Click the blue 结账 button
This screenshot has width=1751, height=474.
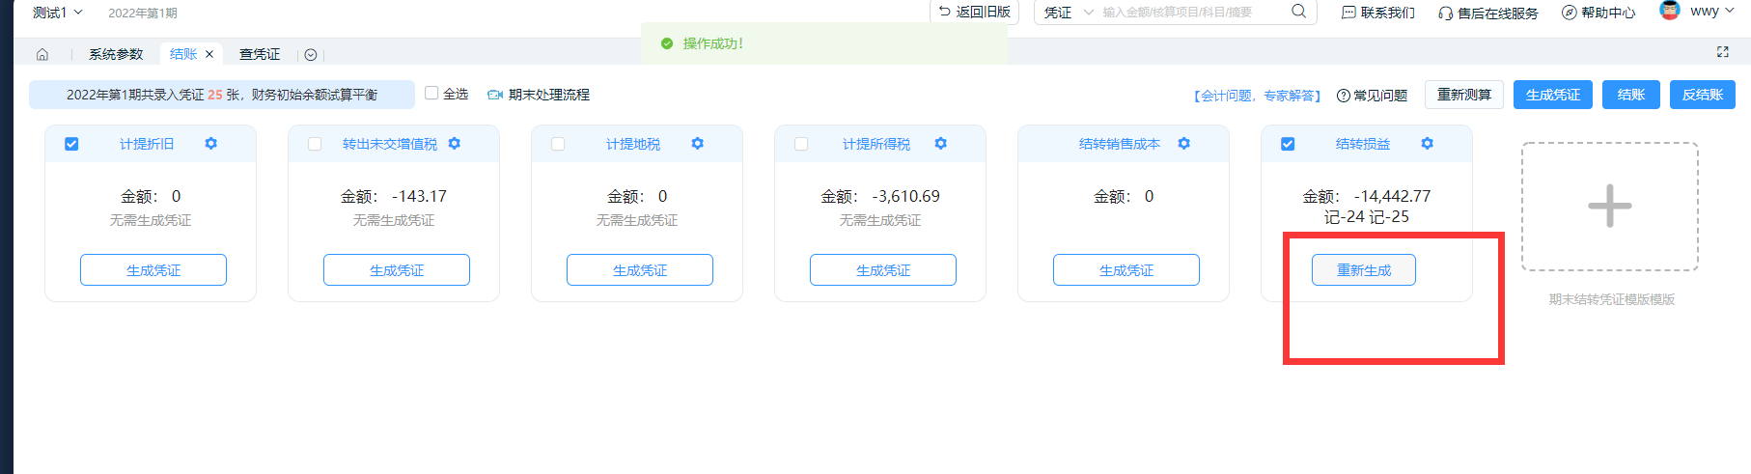tap(1631, 95)
